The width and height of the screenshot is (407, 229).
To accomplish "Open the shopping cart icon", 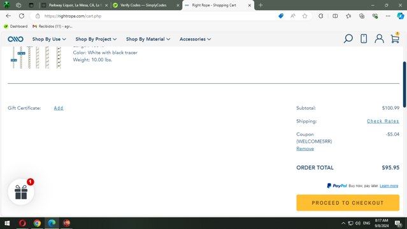I will coord(395,39).
